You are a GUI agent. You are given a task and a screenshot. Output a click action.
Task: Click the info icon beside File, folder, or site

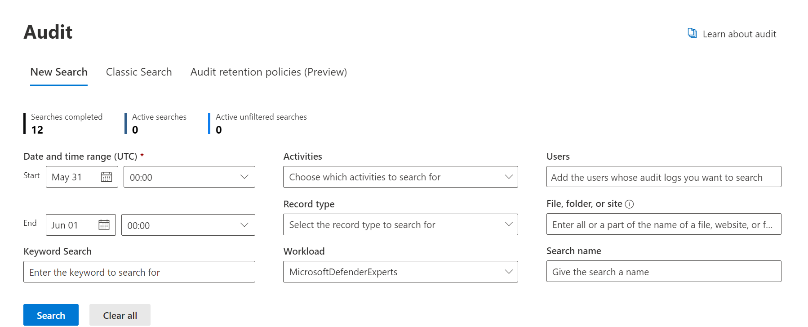630,204
